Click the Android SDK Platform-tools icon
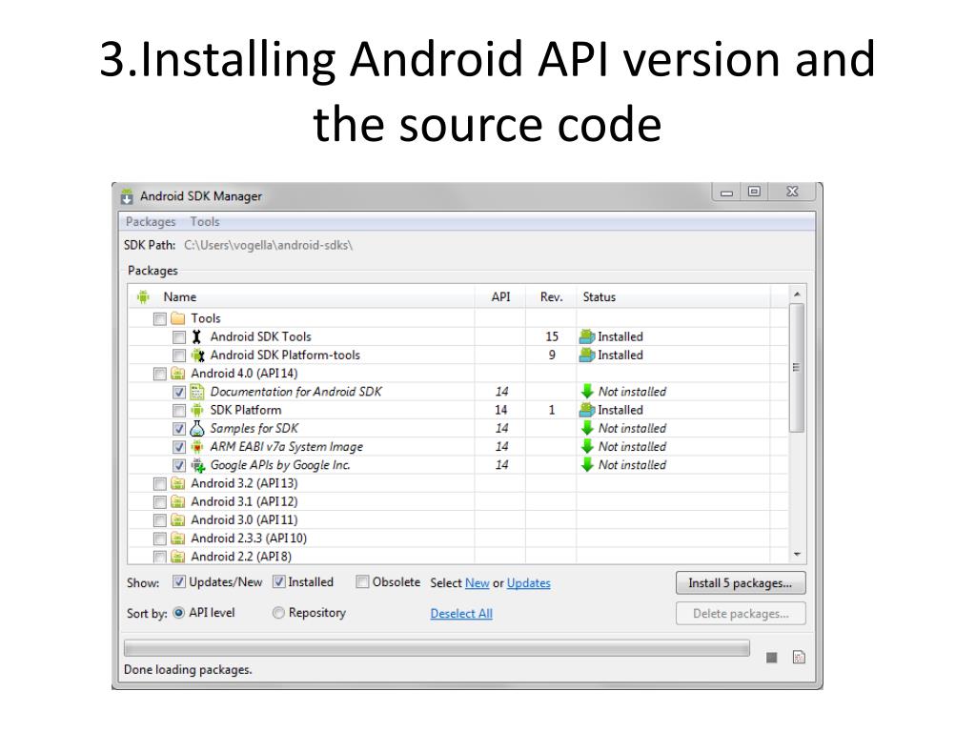976x732 pixels. point(197,356)
